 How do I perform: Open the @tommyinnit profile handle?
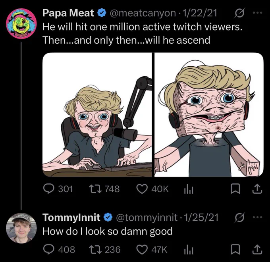[147, 218]
